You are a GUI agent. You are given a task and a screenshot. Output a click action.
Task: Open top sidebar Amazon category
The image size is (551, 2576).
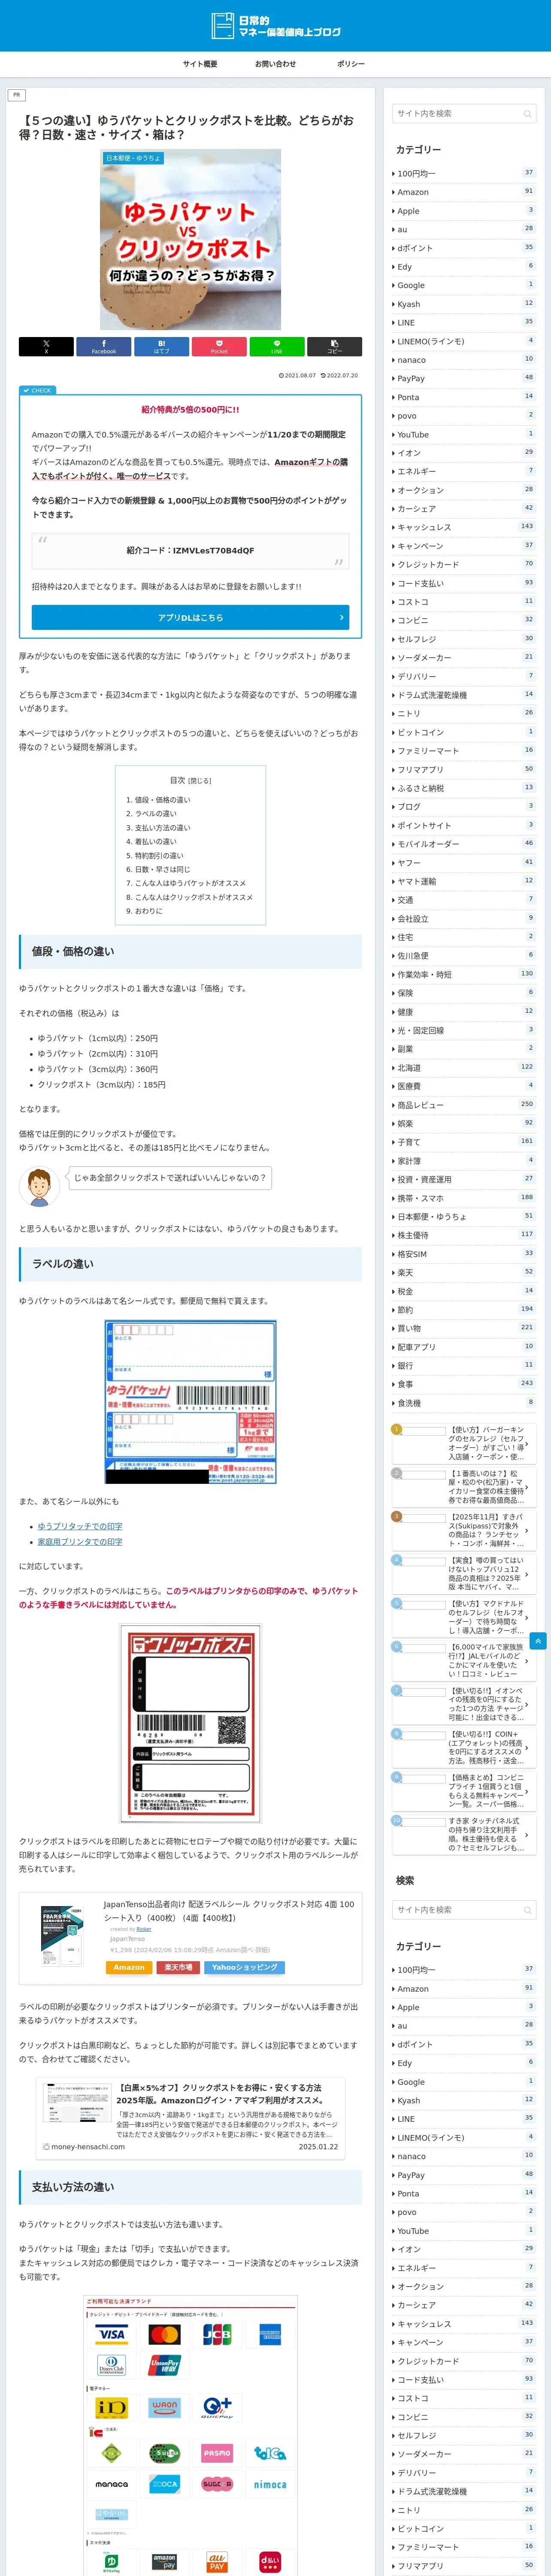point(464,192)
